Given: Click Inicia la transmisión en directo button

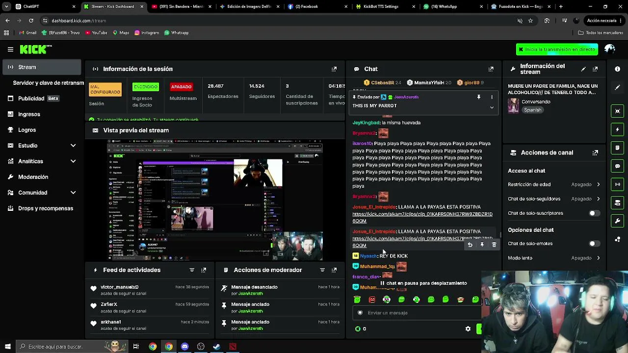Looking at the screenshot, I should (557, 50).
